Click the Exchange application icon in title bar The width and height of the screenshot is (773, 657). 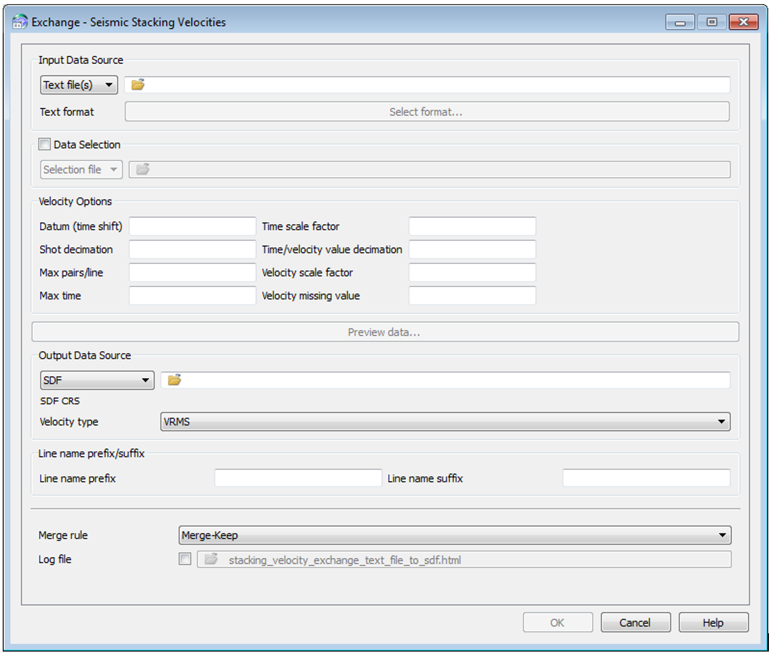(20, 22)
